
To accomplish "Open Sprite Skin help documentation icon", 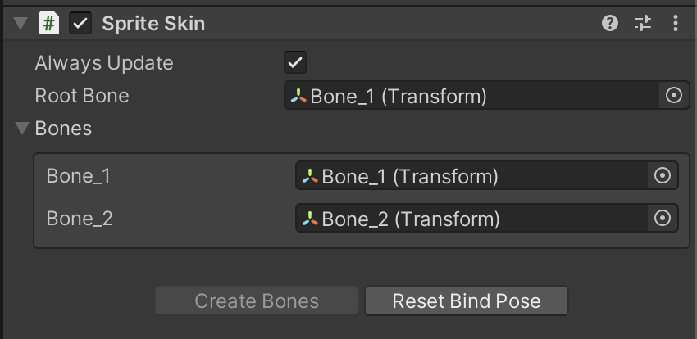I will (x=609, y=24).
